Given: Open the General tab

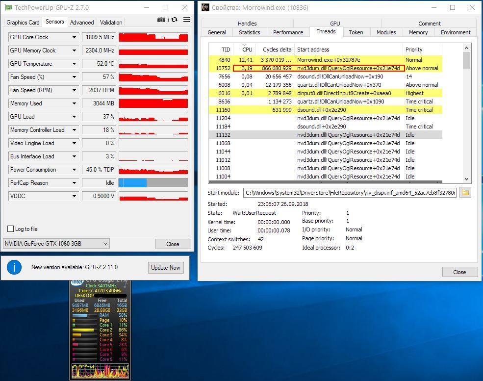Looking at the screenshot, I should tap(217, 32).
